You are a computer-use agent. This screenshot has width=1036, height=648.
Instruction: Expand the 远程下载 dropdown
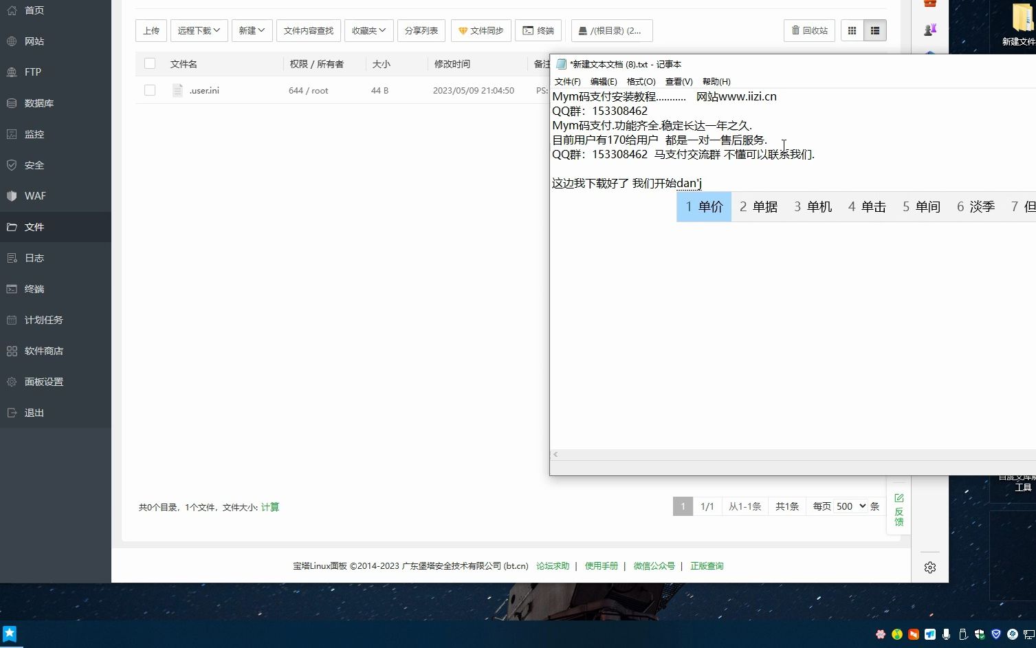coord(199,30)
